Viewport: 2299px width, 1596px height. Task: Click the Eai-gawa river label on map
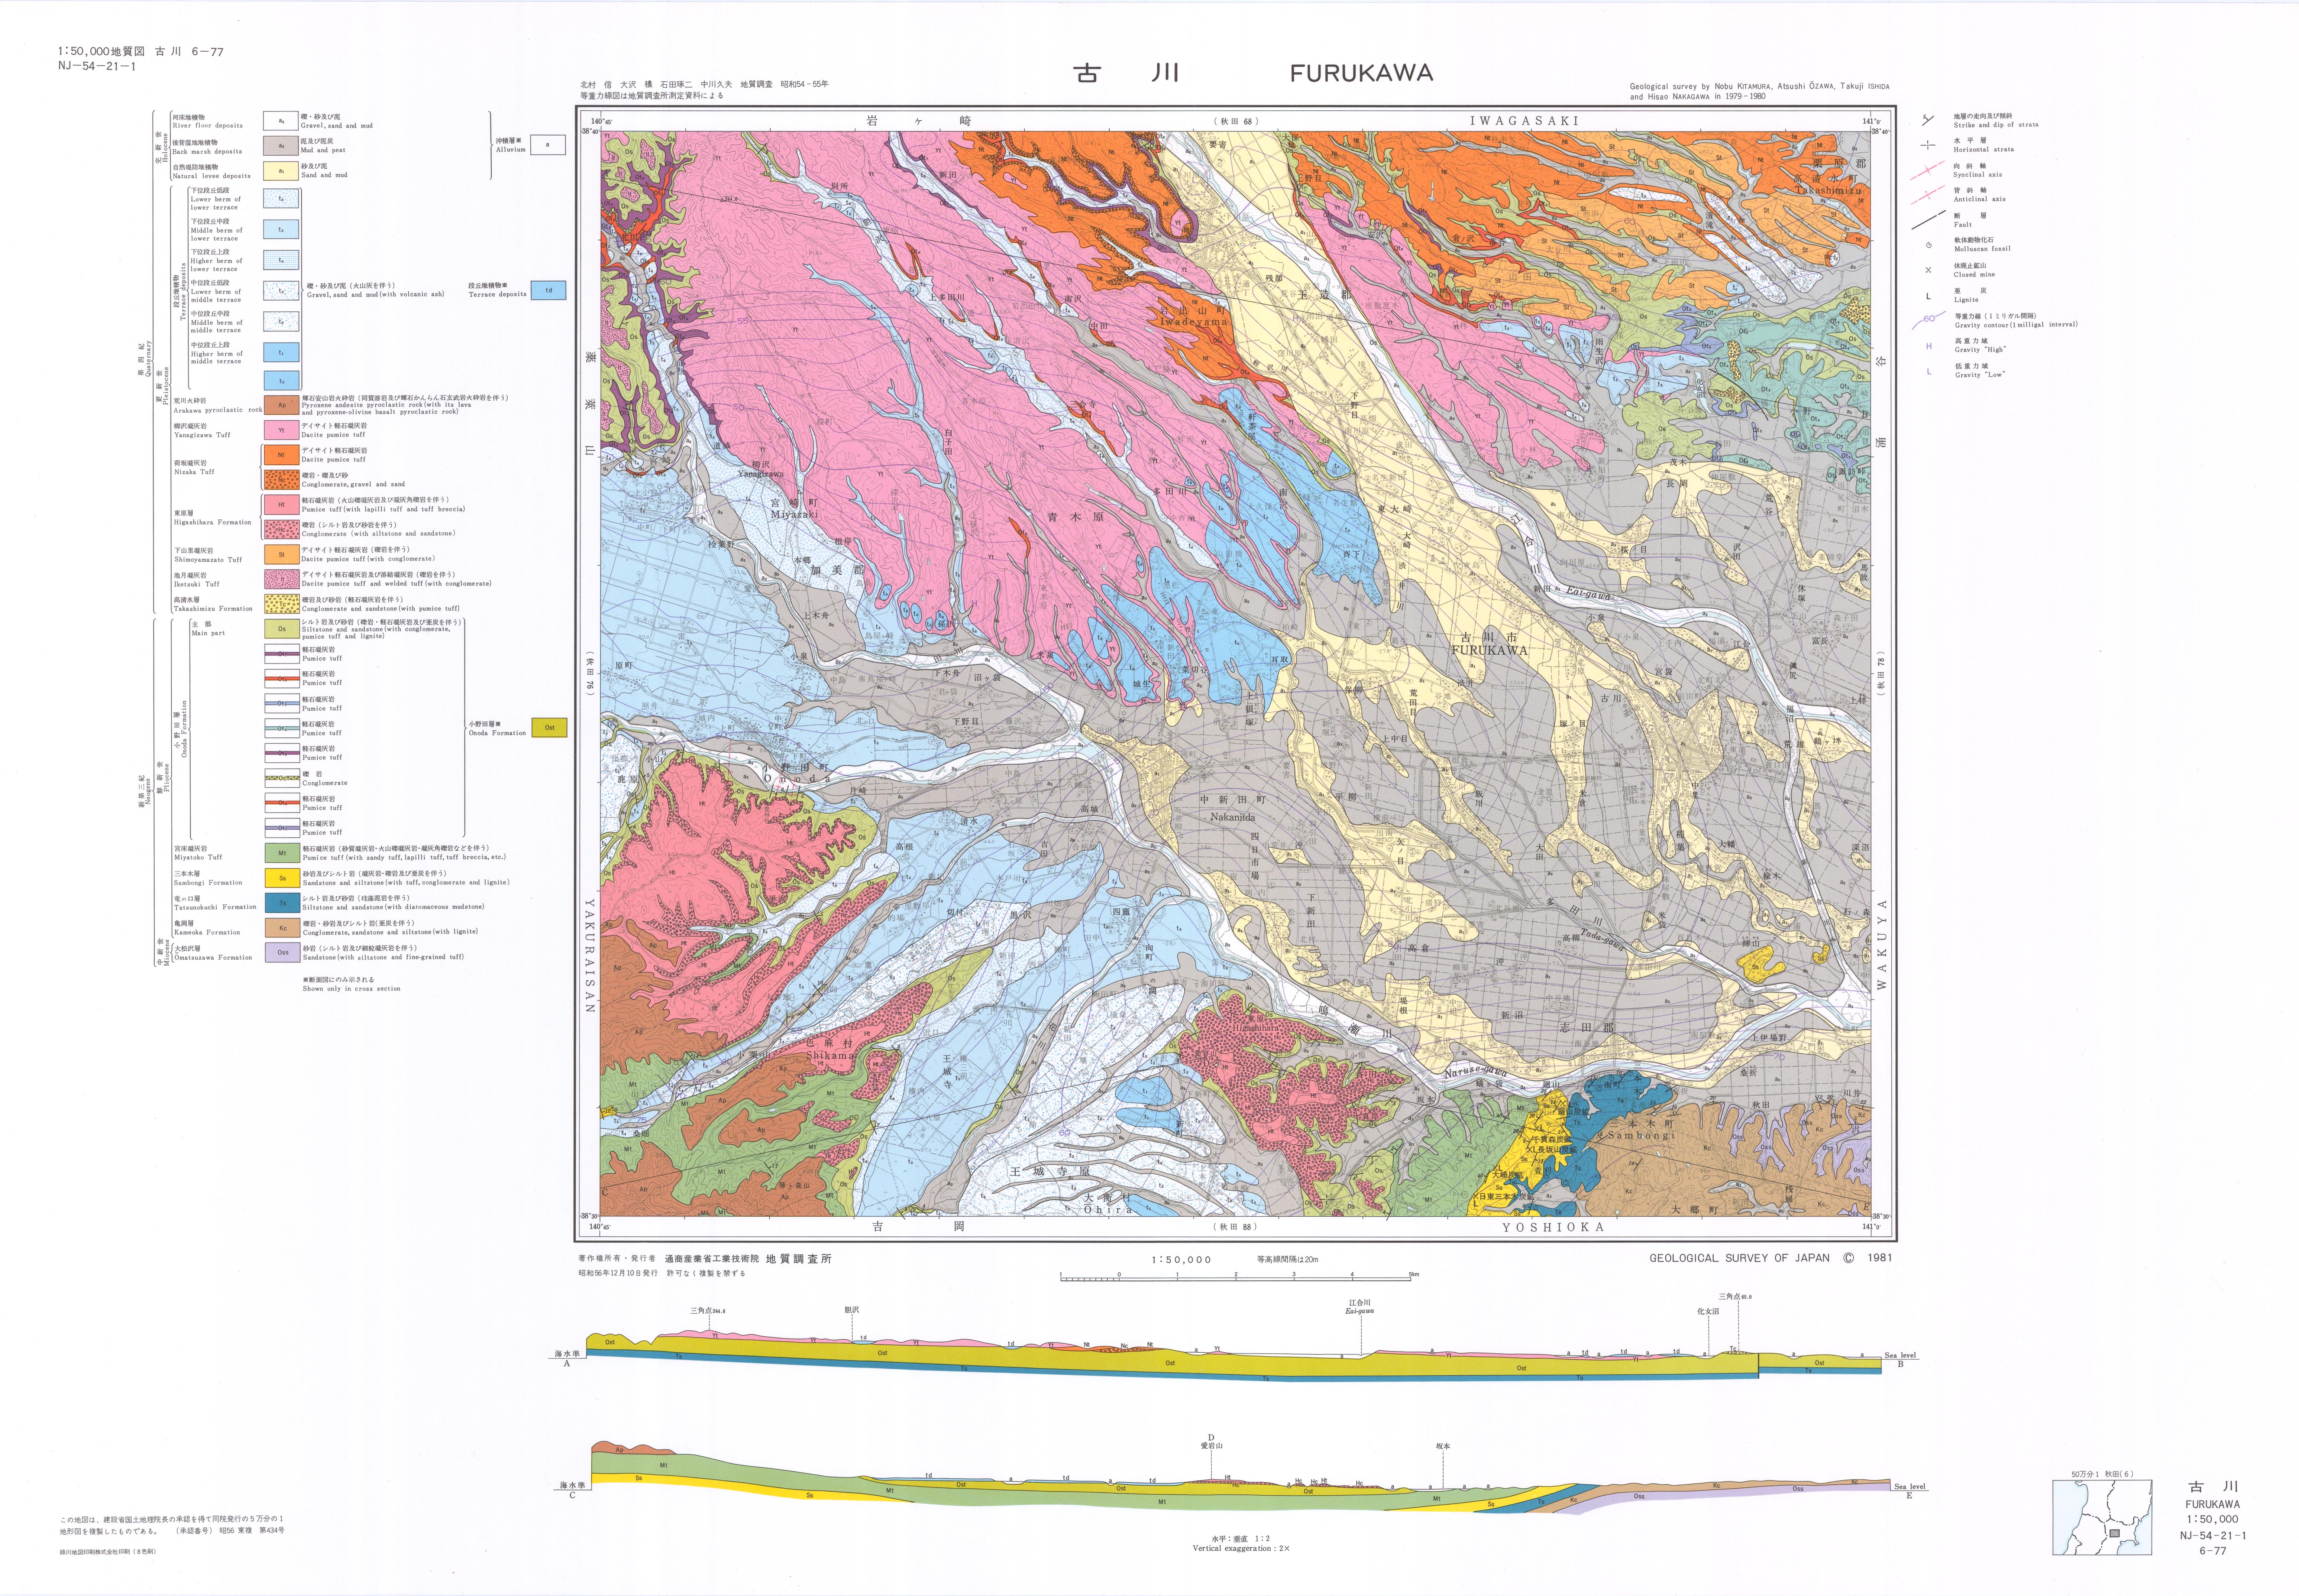tap(1589, 593)
